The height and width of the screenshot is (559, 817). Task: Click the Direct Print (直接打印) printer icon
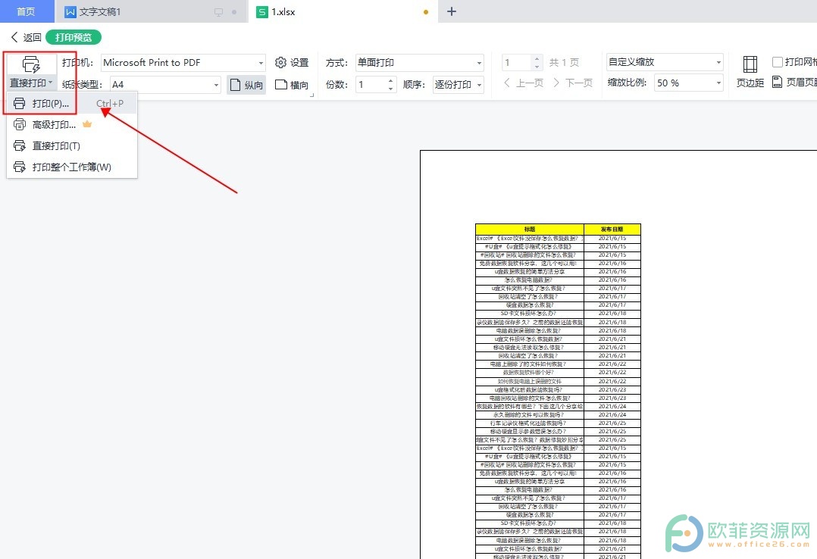tap(31, 64)
